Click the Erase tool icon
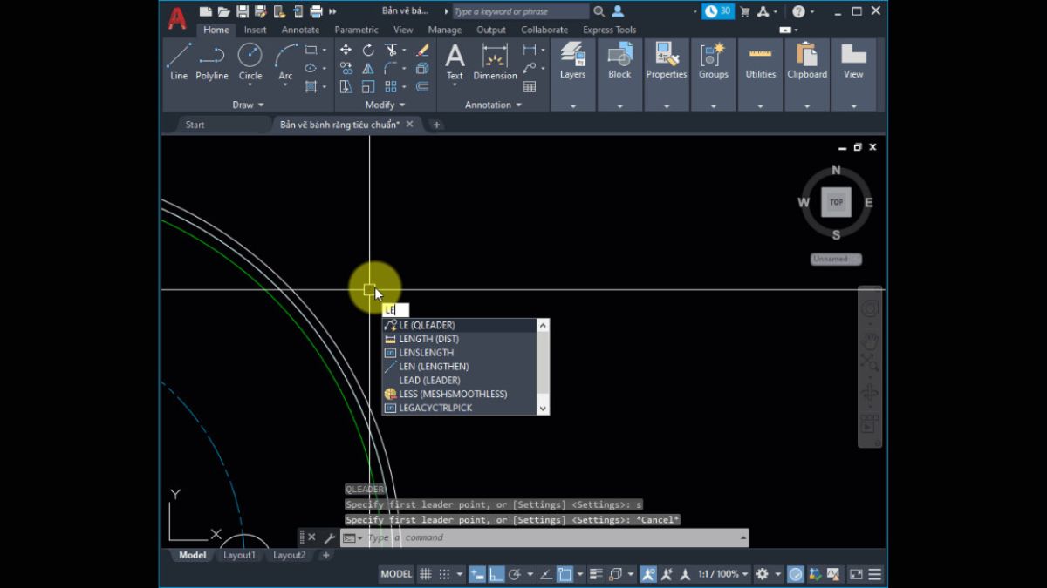Viewport: 1047px width, 588px height. point(422,51)
